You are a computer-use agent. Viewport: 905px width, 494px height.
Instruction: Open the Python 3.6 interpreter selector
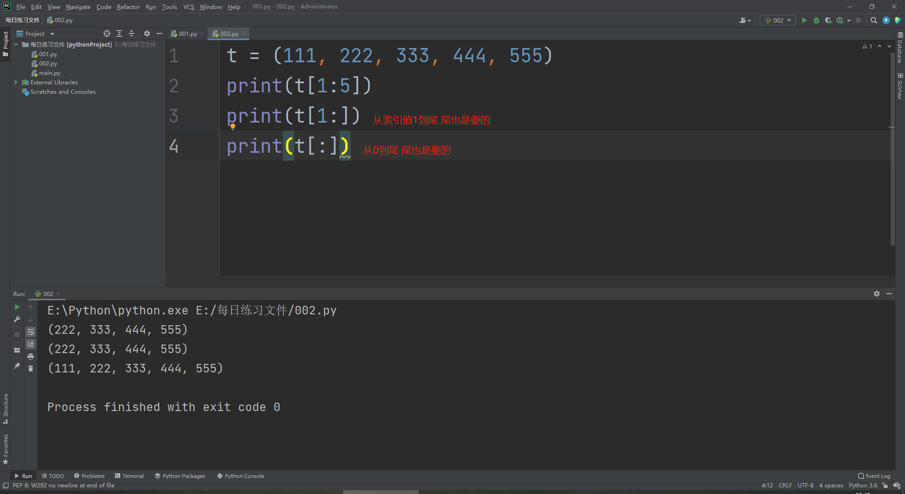click(x=863, y=486)
